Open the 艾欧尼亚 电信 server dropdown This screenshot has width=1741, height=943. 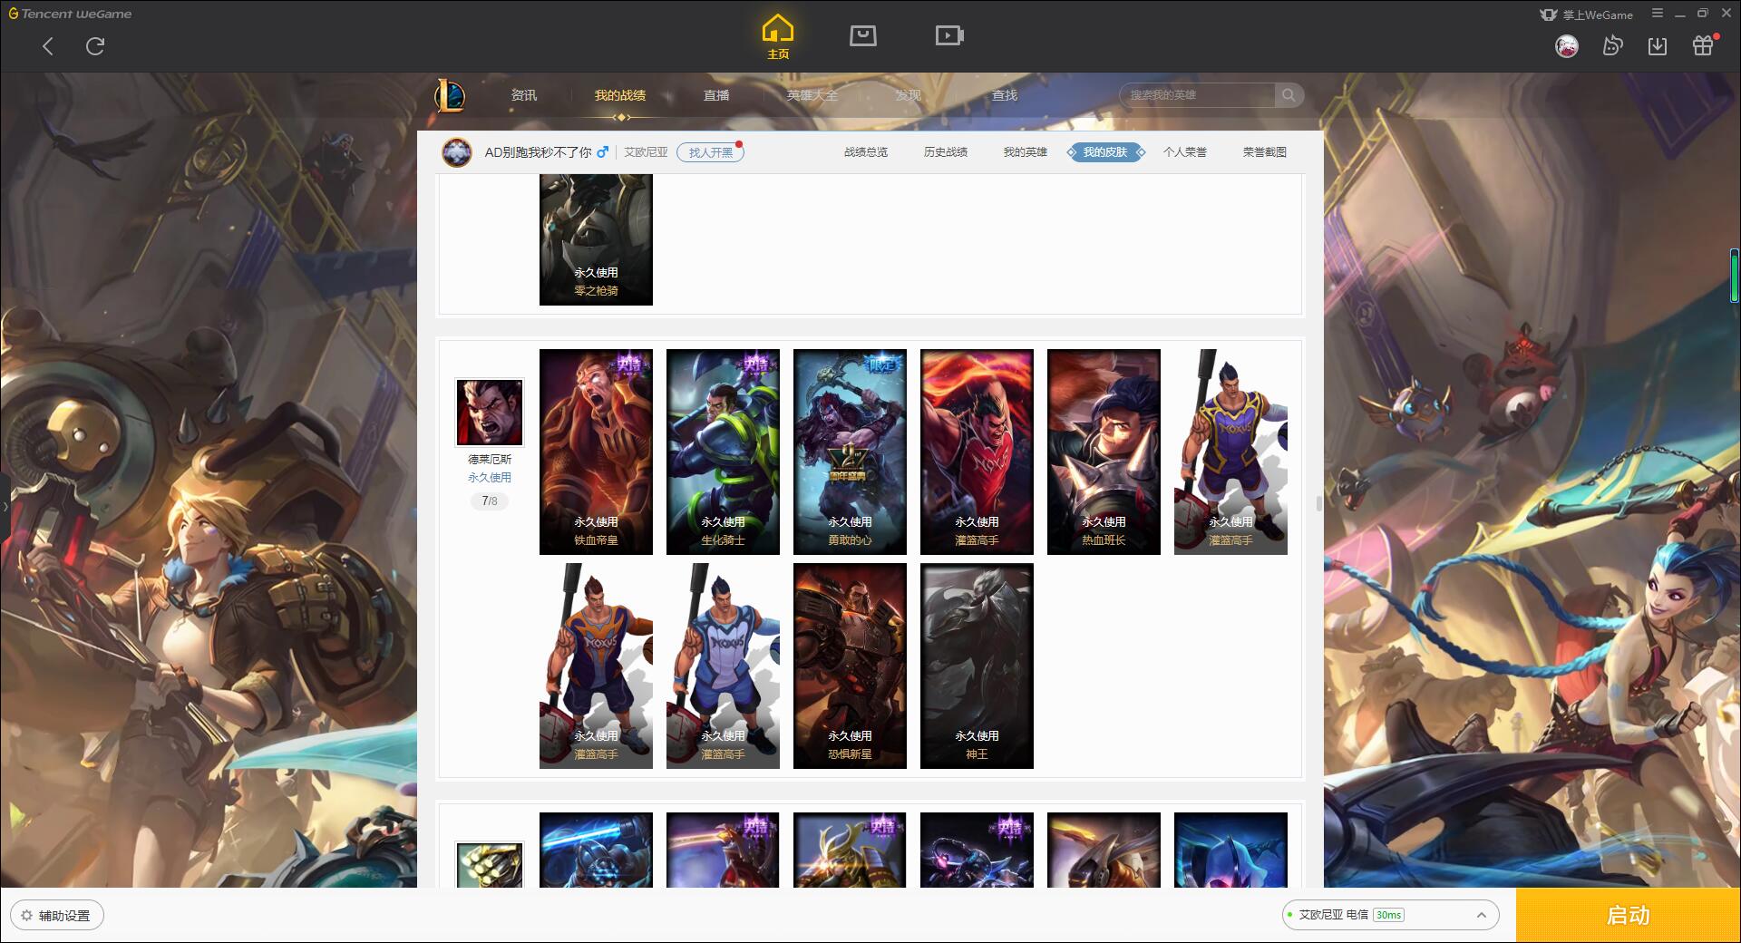[x=1390, y=915]
